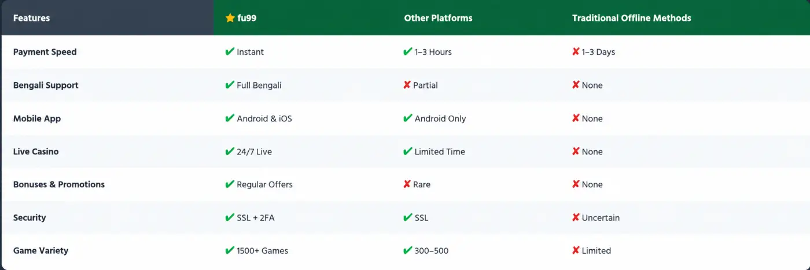The image size is (810, 270).
Task: Click the 1500+ Games cell text
Action: click(x=262, y=250)
